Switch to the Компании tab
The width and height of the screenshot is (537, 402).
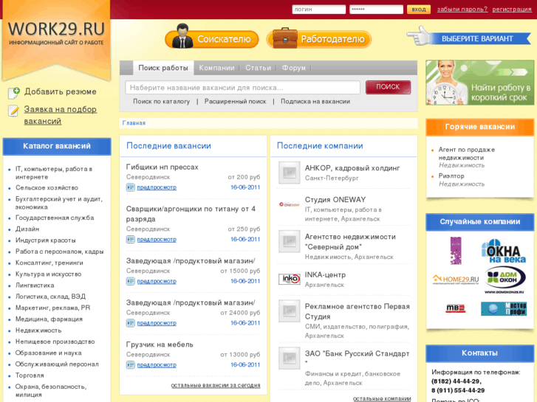coord(216,68)
